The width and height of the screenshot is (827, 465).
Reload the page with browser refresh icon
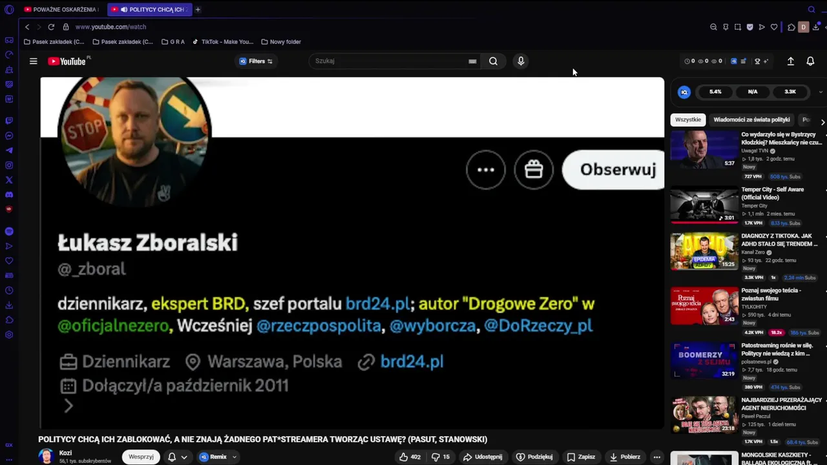click(x=51, y=26)
